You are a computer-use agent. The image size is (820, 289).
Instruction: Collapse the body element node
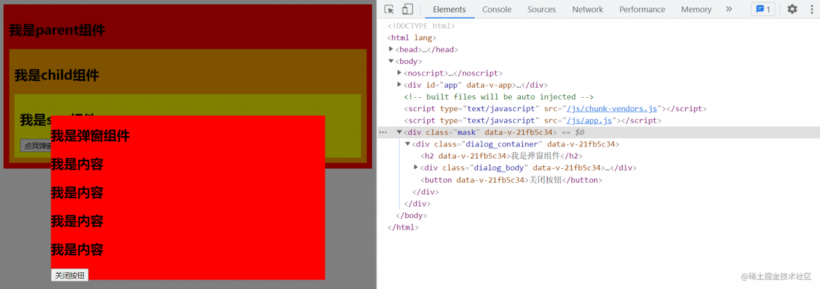coord(391,61)
